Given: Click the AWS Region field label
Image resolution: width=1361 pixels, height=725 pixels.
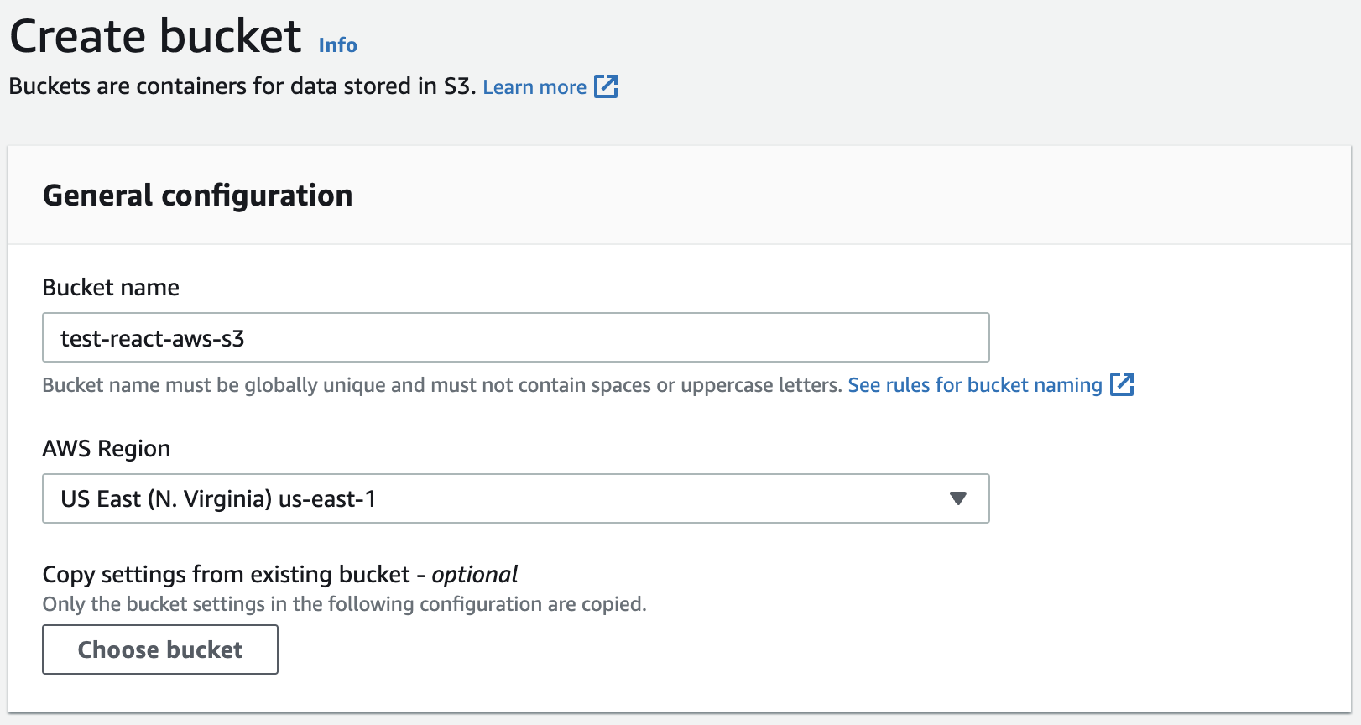Looking at the screenshot, I should [107, 449].
